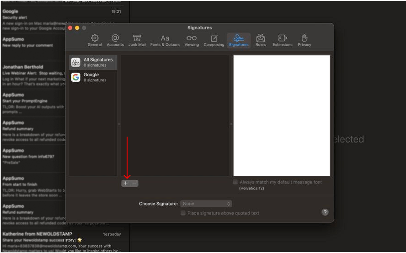Viewport: 406px width, 253px height.
Task: Open the Privacy preferences pane
Action: (x=304, y=41)
